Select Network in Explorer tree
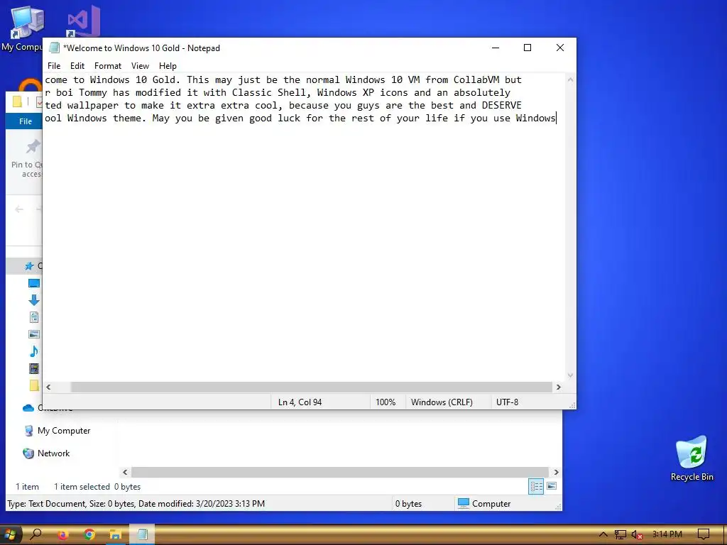 [53, 453]
